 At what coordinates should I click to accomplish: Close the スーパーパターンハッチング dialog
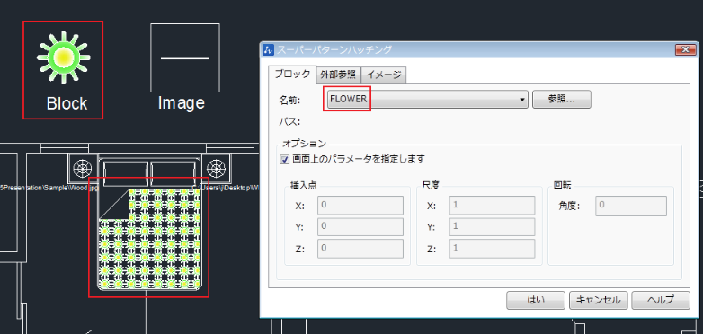[x=686, y=49]
